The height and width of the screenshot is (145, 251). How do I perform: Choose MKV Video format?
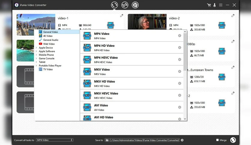(x=132, y=72)
